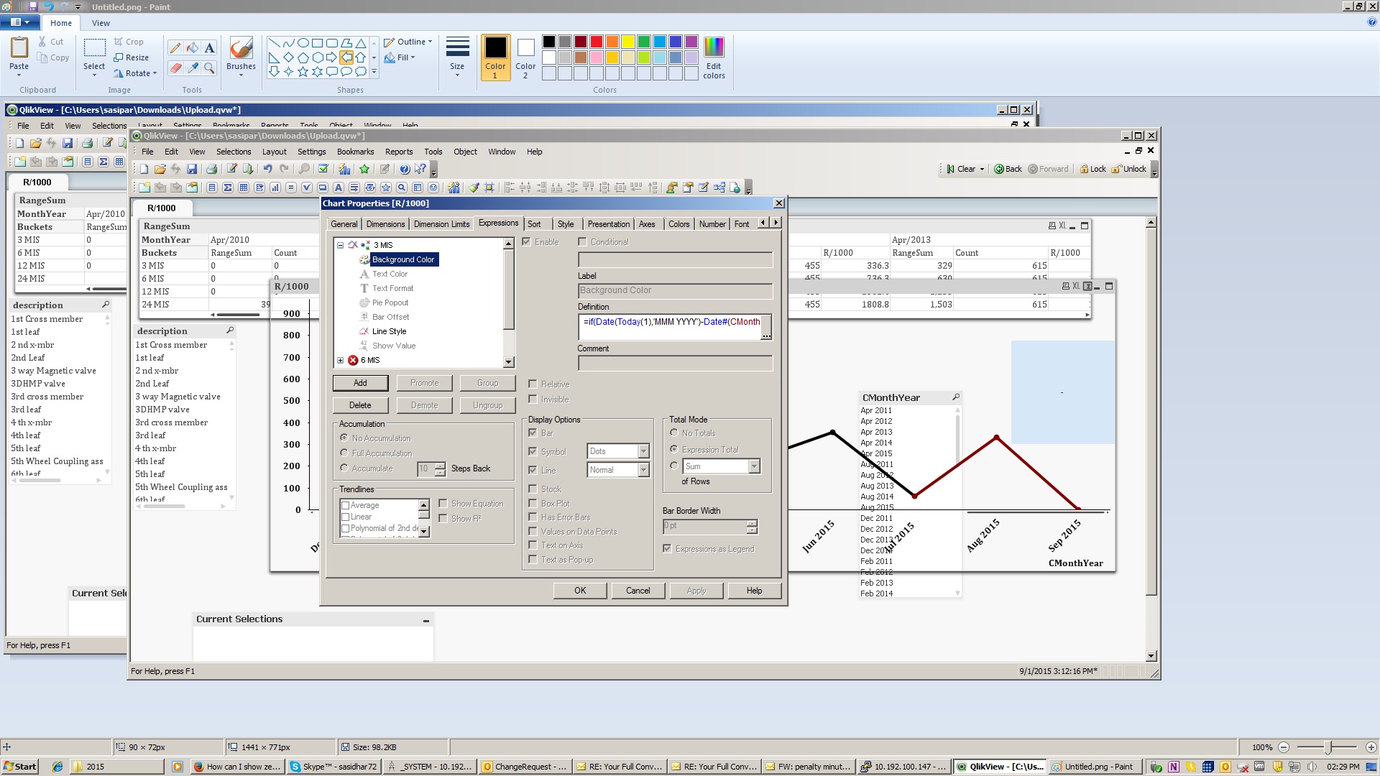Select the Color picker tool
Image resolution: width=1380 pixels, height=776 pixels.
pyautogui.click(x=192, y=68)
